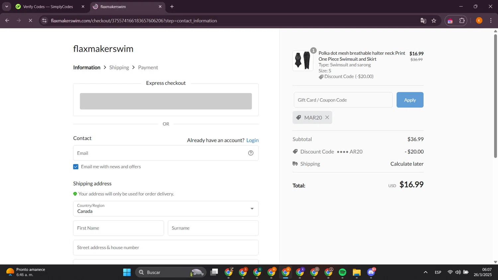Select the flaxmakerswim tab

click(128, 7)
